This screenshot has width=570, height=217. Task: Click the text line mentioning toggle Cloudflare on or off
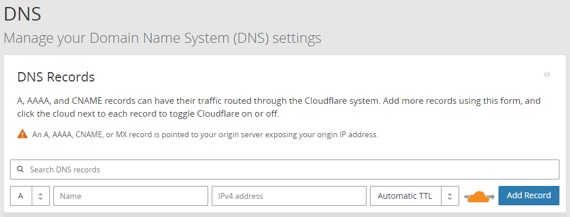(x=148, y=114)
